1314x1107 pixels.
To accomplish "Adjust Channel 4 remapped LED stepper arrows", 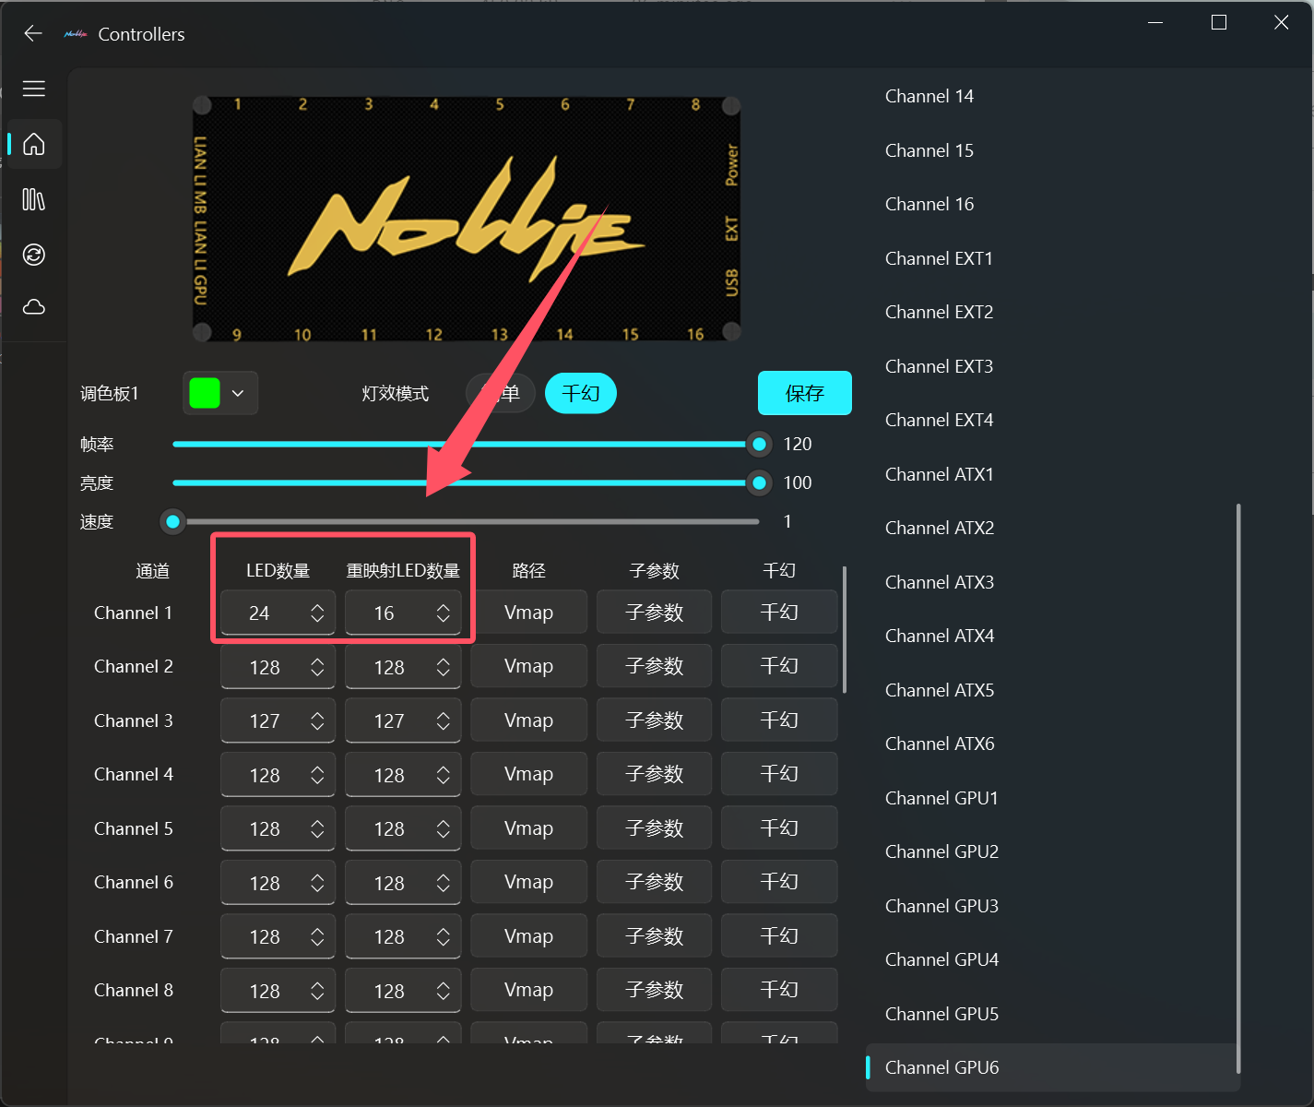I will click(444, 775).
